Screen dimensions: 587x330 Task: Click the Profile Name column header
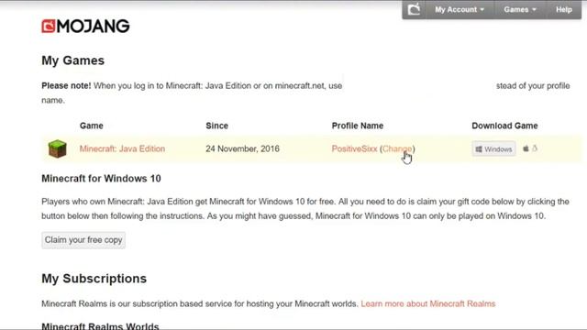(358, 126)
